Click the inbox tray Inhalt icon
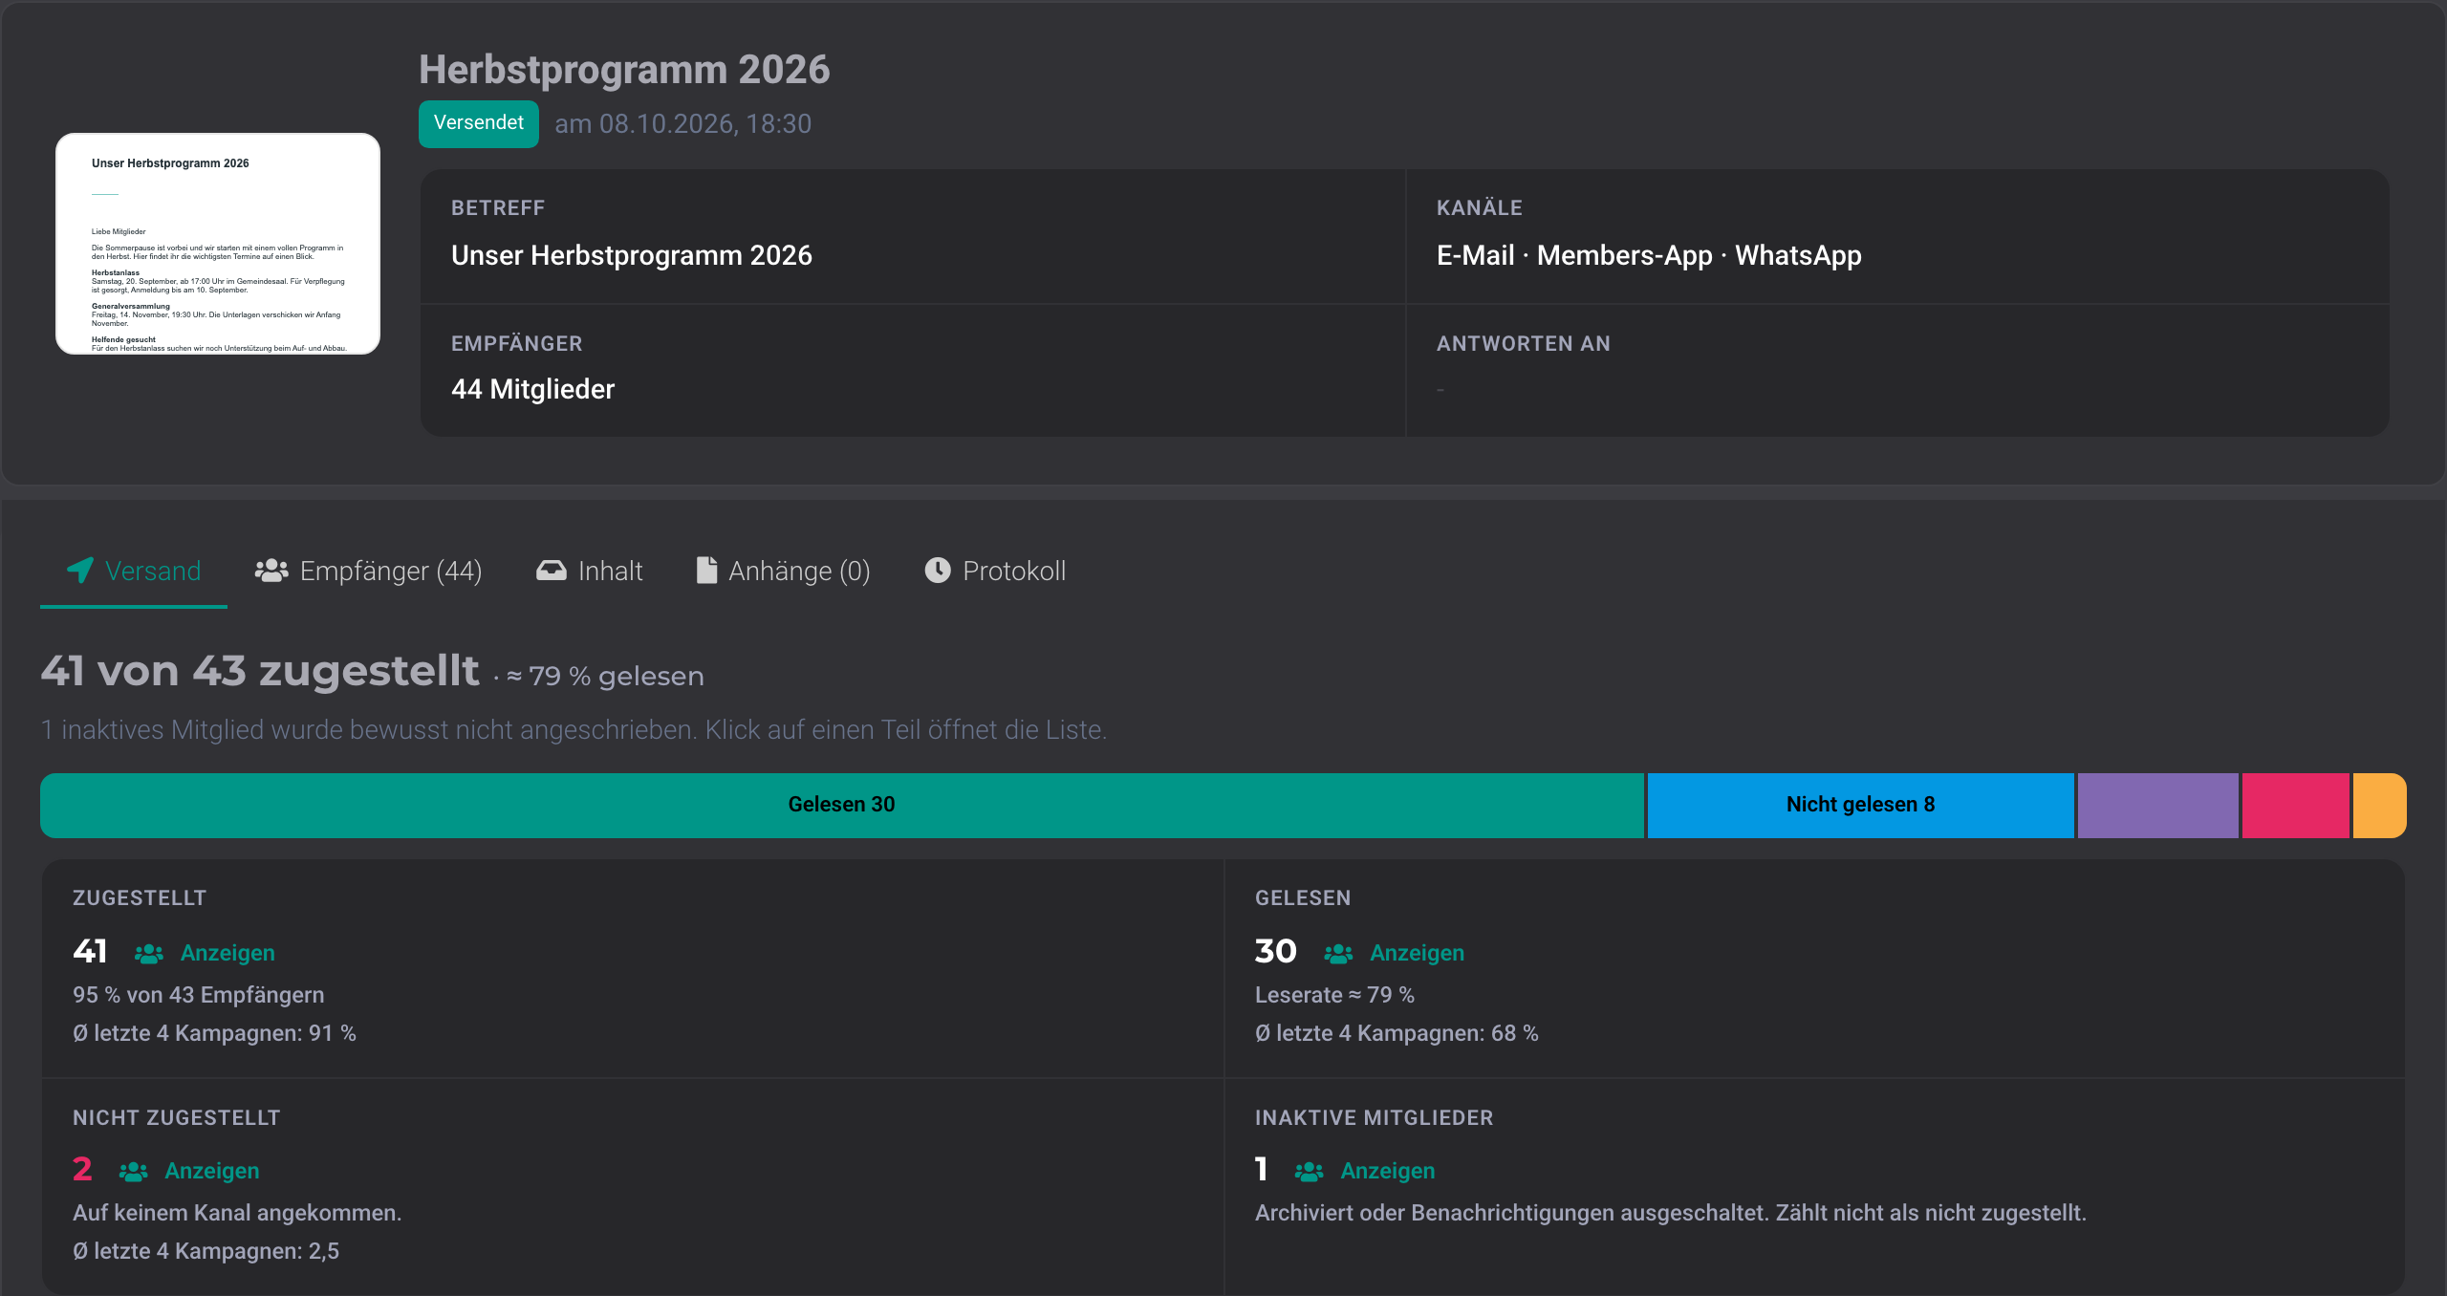The height and width of the screenshot is (1296, 2447). click(x=552, y=571)
